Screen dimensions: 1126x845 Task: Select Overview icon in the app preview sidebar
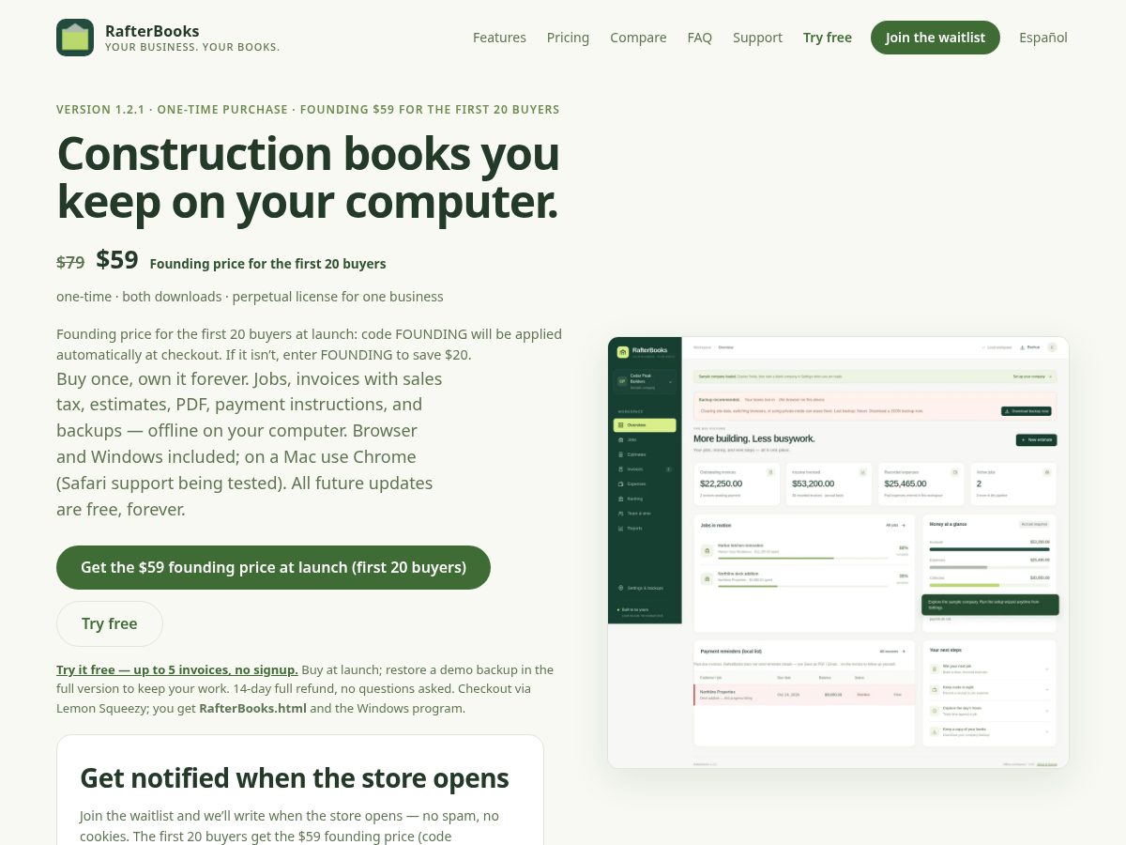[x=621, y=425]
